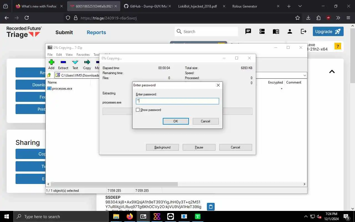The width and height of the screenshot is (355, 222).
Task: Bookmark this page with the star icon
Action: coord(298,18)
